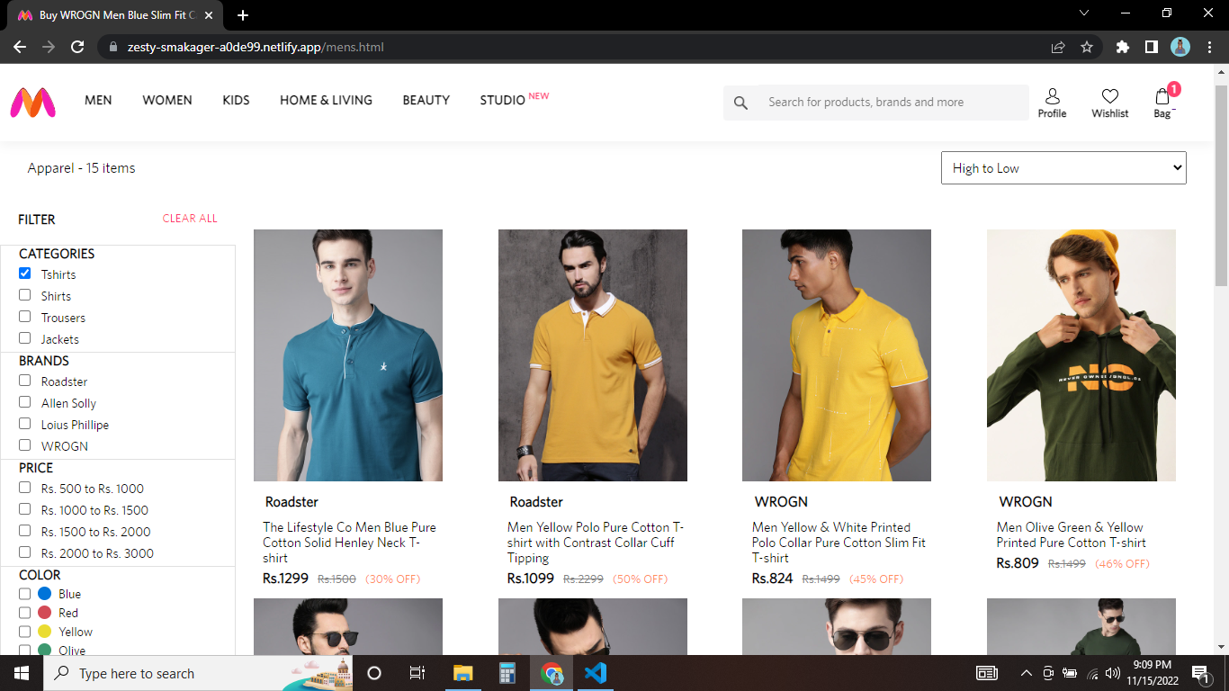Check the Allen Solly brand filter
This screenshot has width=1229, height=691.
point(25,402)
